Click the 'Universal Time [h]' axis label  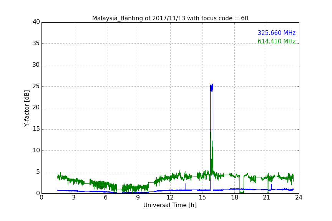click(x=170, y=205)
